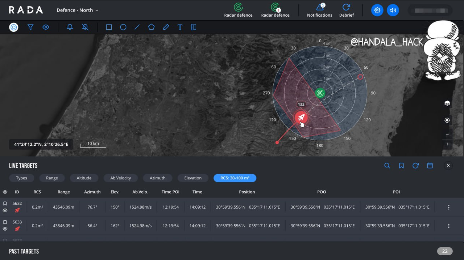Click the RCS: 30-100 m² filter

[235, 178]
